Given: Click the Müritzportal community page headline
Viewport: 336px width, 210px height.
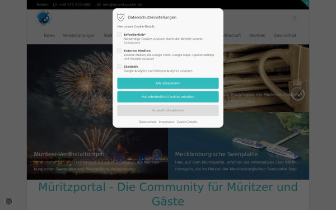Looking at the screenshot, I should click(168, 194).
